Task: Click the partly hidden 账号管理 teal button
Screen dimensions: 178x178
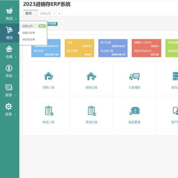Action: [52, 24]
